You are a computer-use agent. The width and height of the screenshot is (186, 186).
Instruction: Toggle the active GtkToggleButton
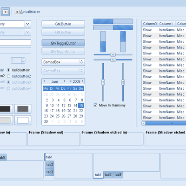(x=63, y=43)
